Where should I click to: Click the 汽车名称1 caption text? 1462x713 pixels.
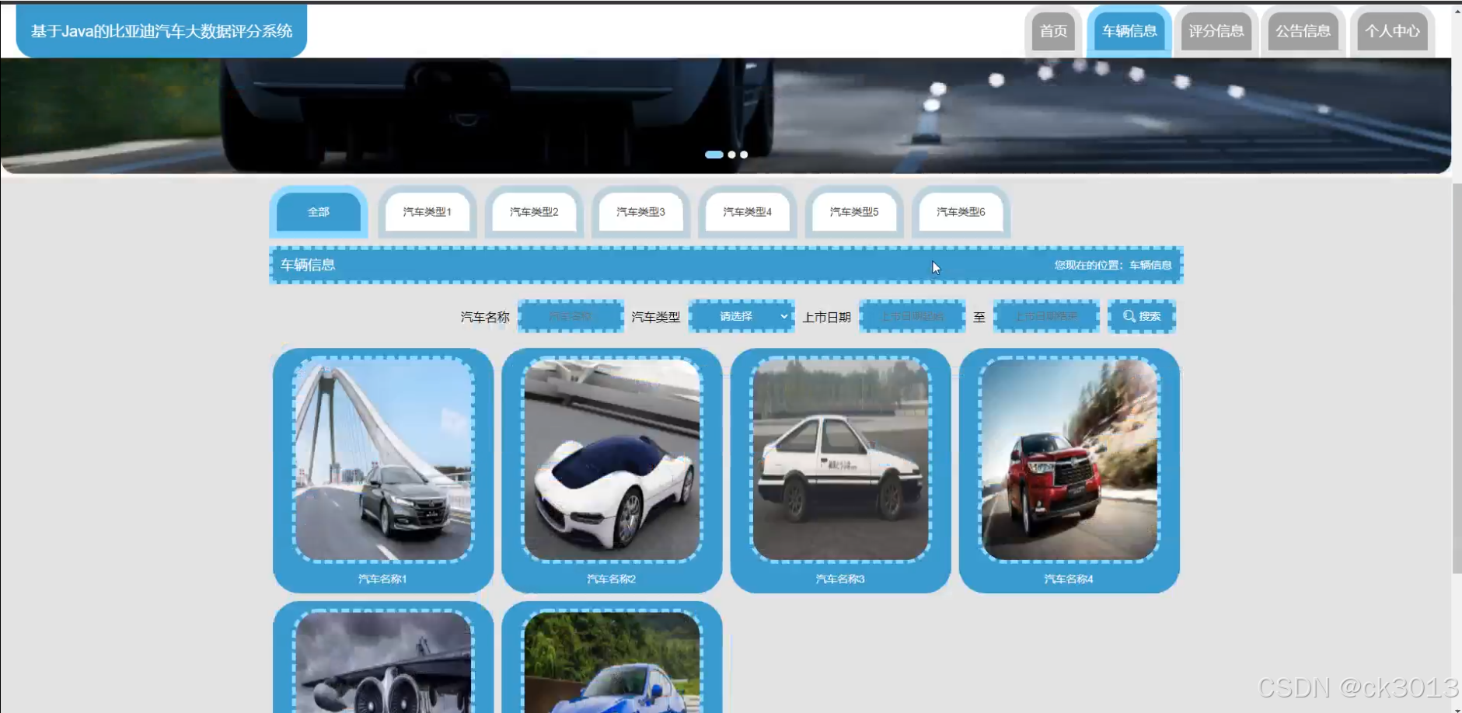click(382, 579)
